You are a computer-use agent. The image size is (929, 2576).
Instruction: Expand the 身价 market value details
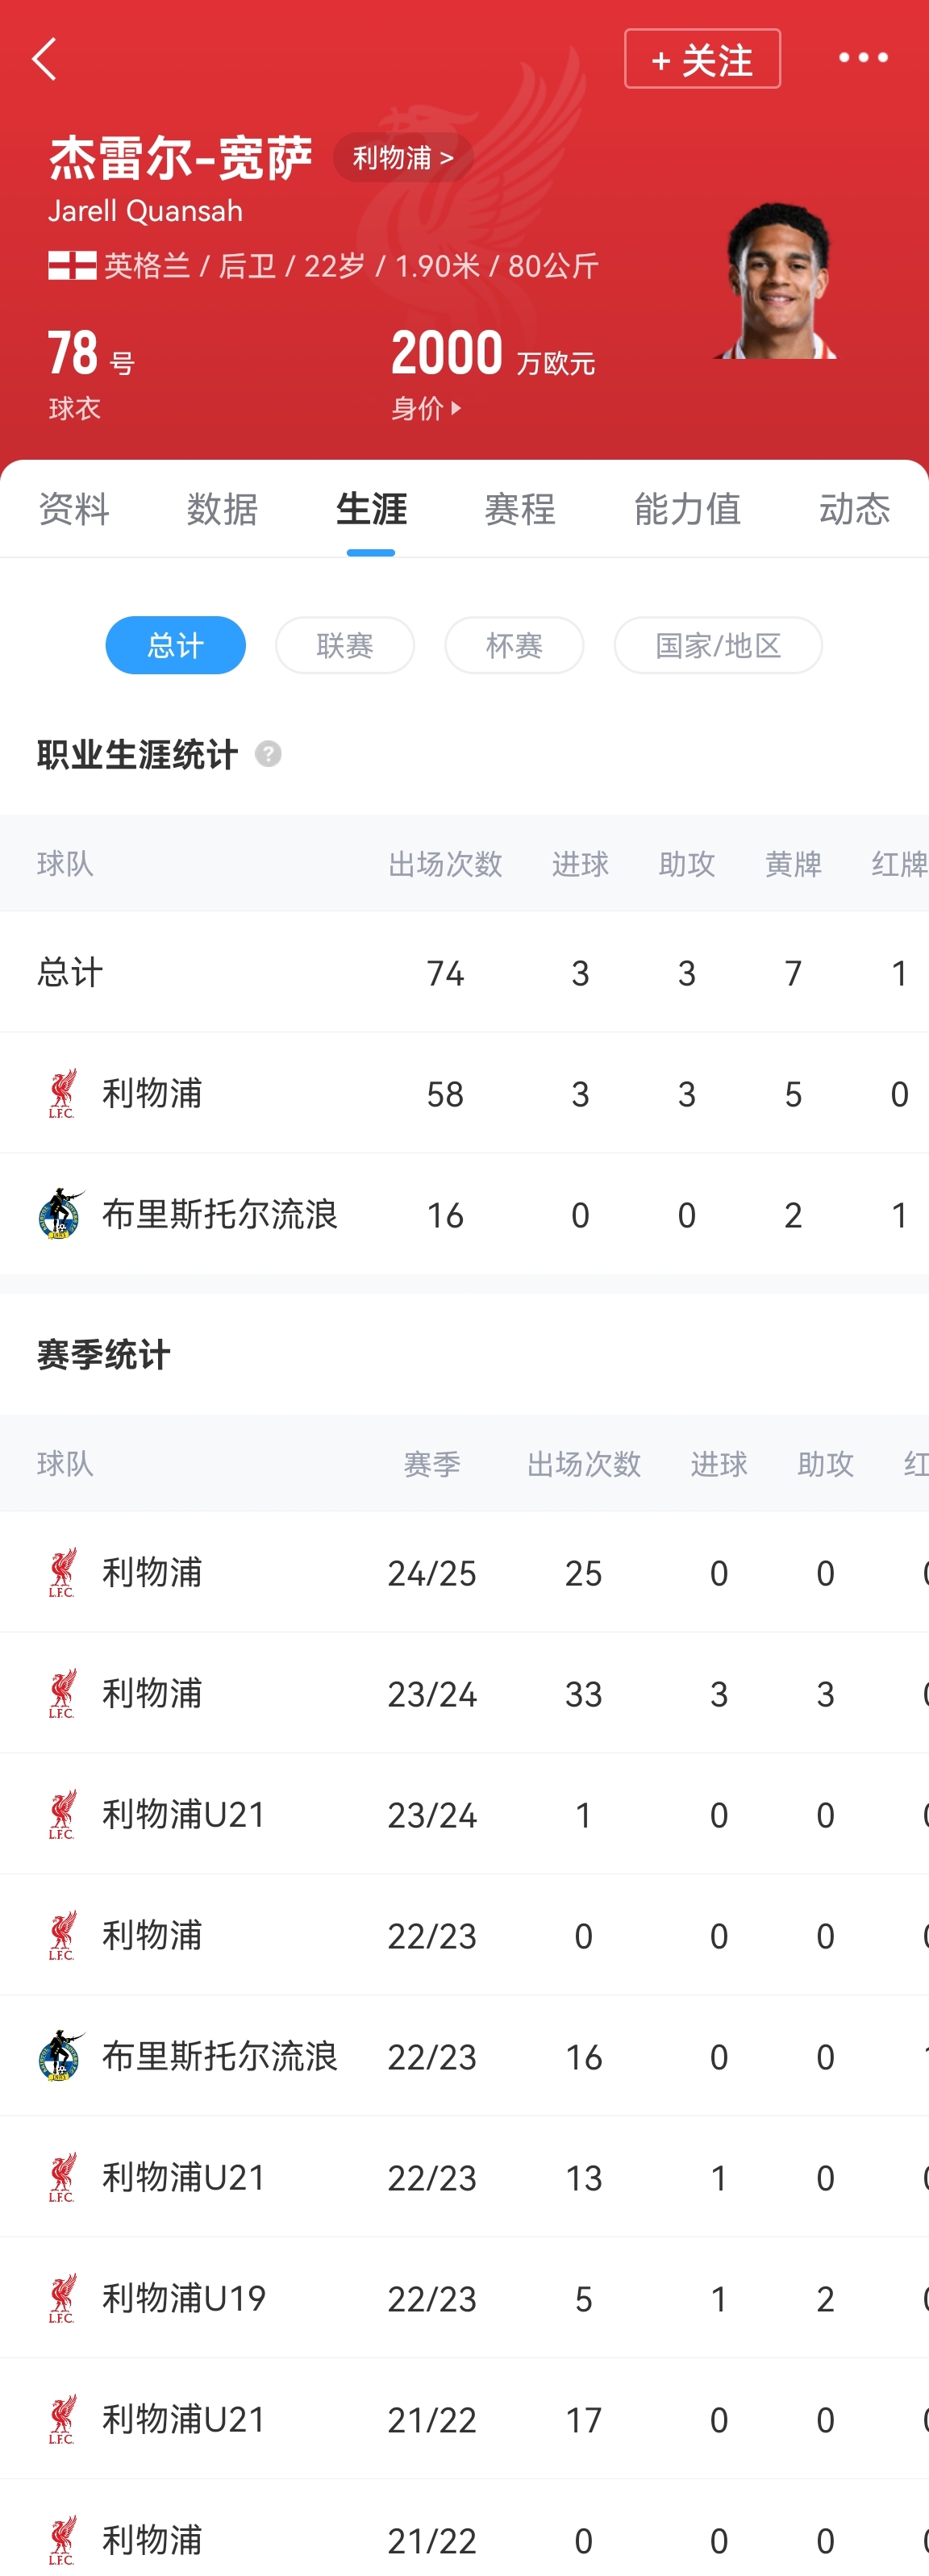[427, 408]
